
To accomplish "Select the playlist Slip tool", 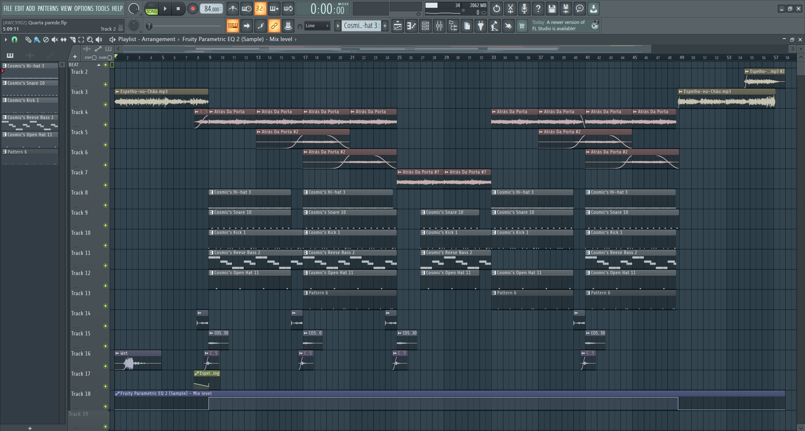I will click(63, 39).
